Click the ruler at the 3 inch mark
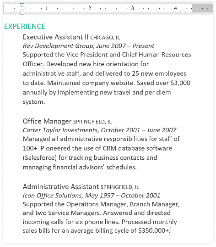This screenshot has height=247, width=216. [x=133, y=8]
